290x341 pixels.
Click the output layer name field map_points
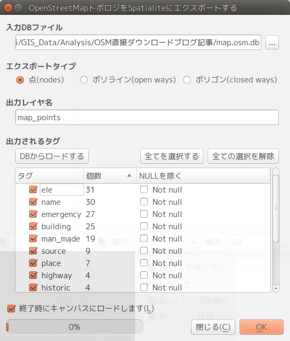tap(147, 118)
